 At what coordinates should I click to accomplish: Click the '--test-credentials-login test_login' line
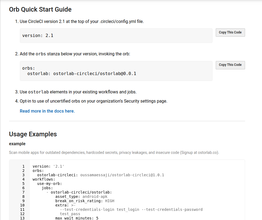(131, 209)
